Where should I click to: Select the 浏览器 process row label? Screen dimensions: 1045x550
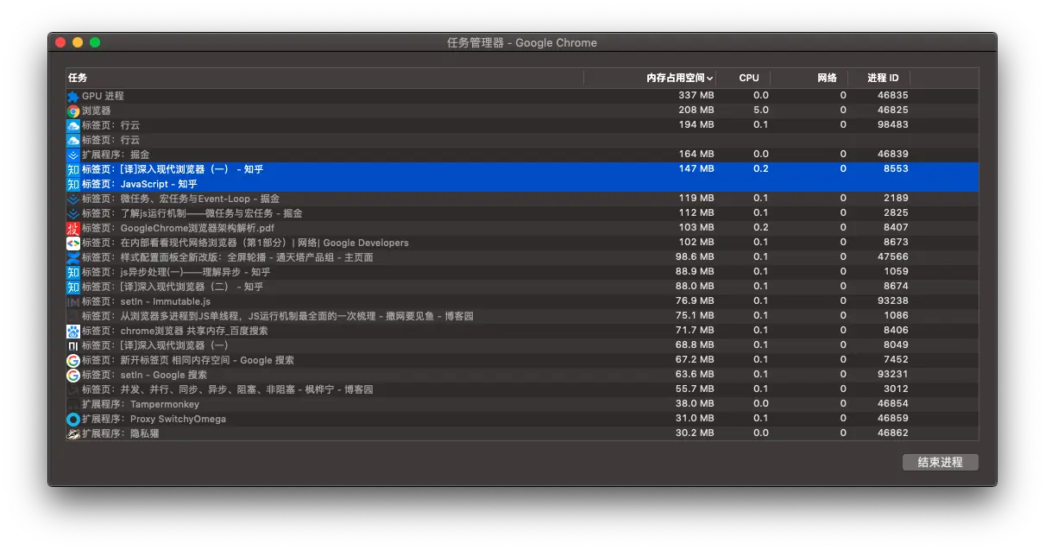pos(97,111)
